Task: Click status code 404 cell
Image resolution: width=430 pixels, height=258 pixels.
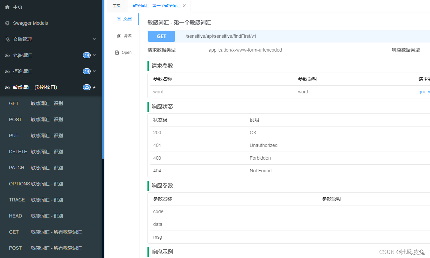Action: pos(157,171)
